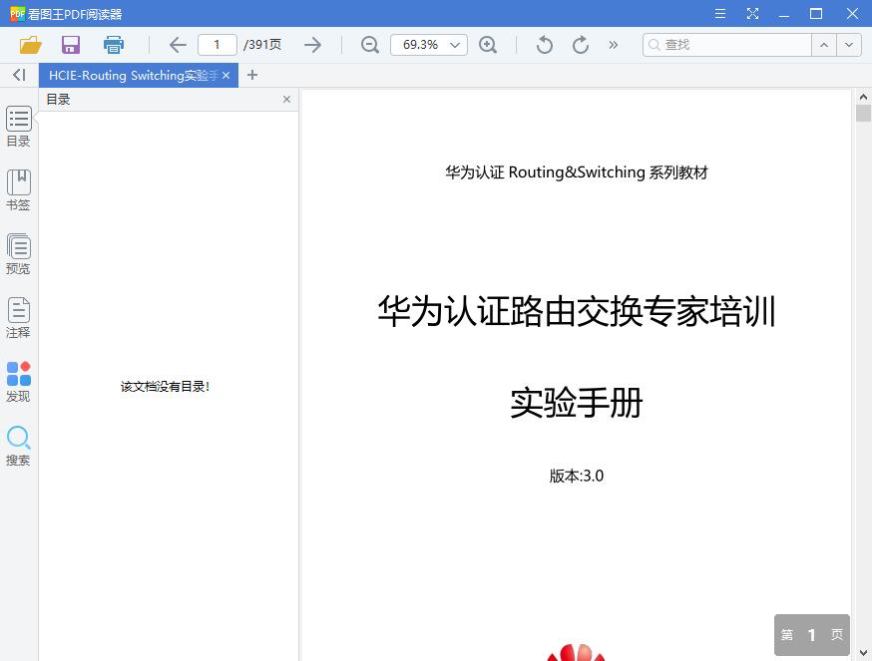872x661 pixels.
Task: Open a new tab with the plus button
Action: pos(252,75)
